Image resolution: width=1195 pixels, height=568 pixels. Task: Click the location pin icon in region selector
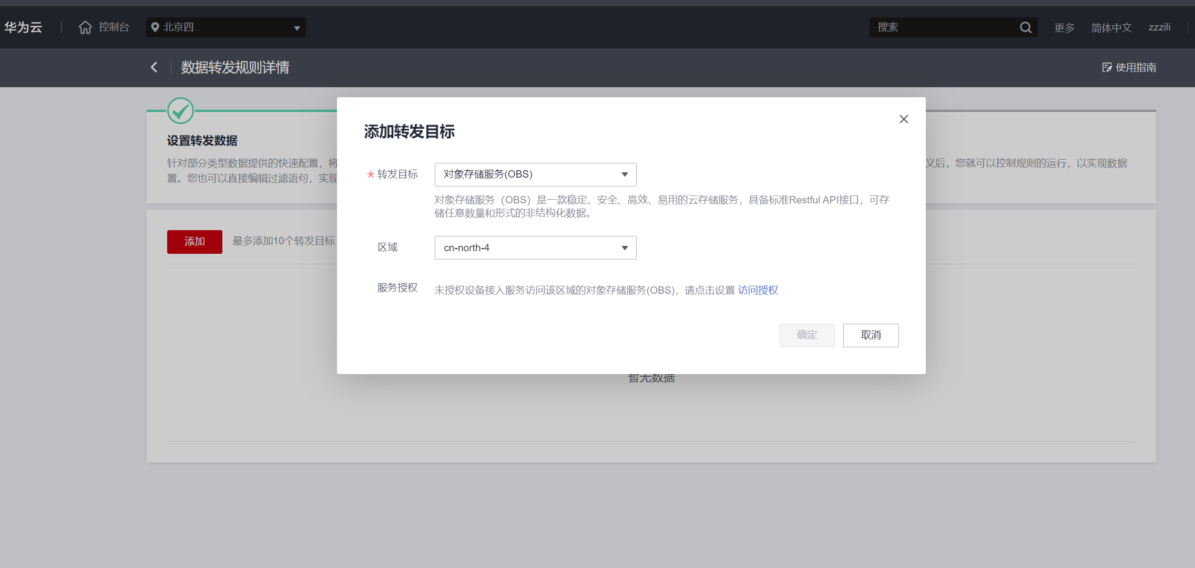click(155, 27)
